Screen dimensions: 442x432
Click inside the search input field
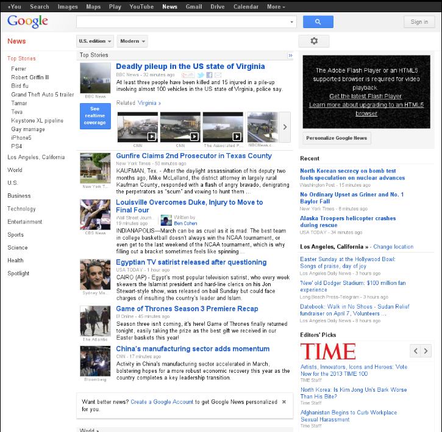coord(183,22)
